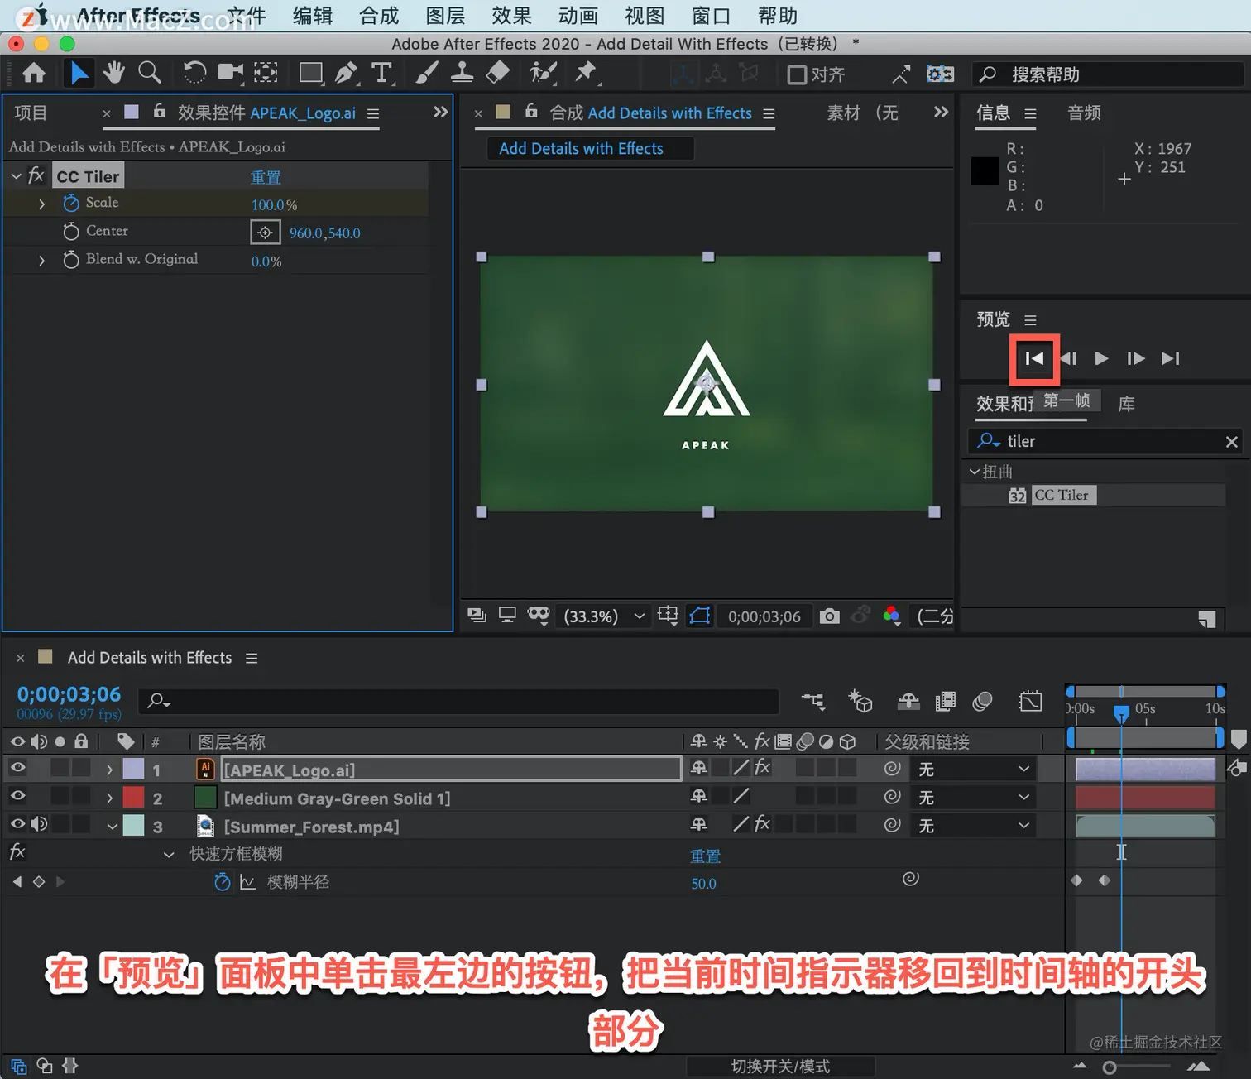Select the Zoom magnifier tool
1251x1079 pixels.
coord(150,74)
